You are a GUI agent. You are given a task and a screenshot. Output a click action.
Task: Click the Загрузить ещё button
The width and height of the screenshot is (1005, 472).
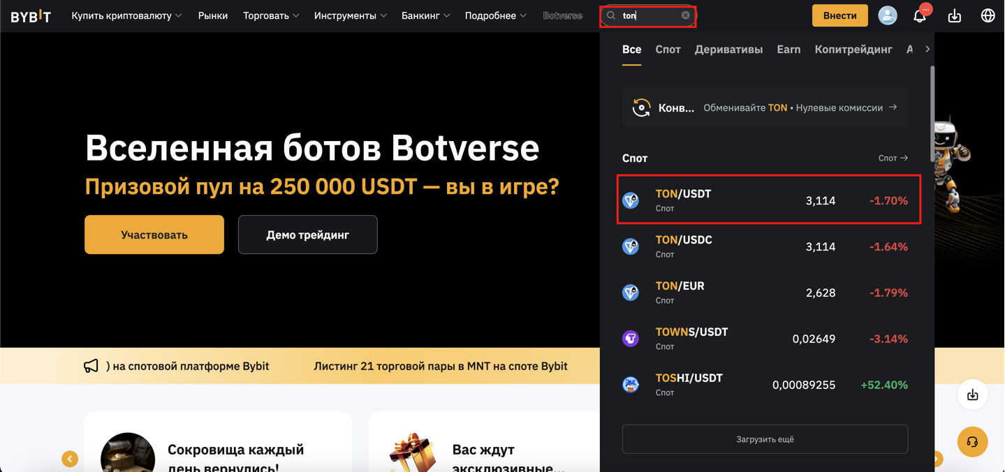tap(765, 439)
